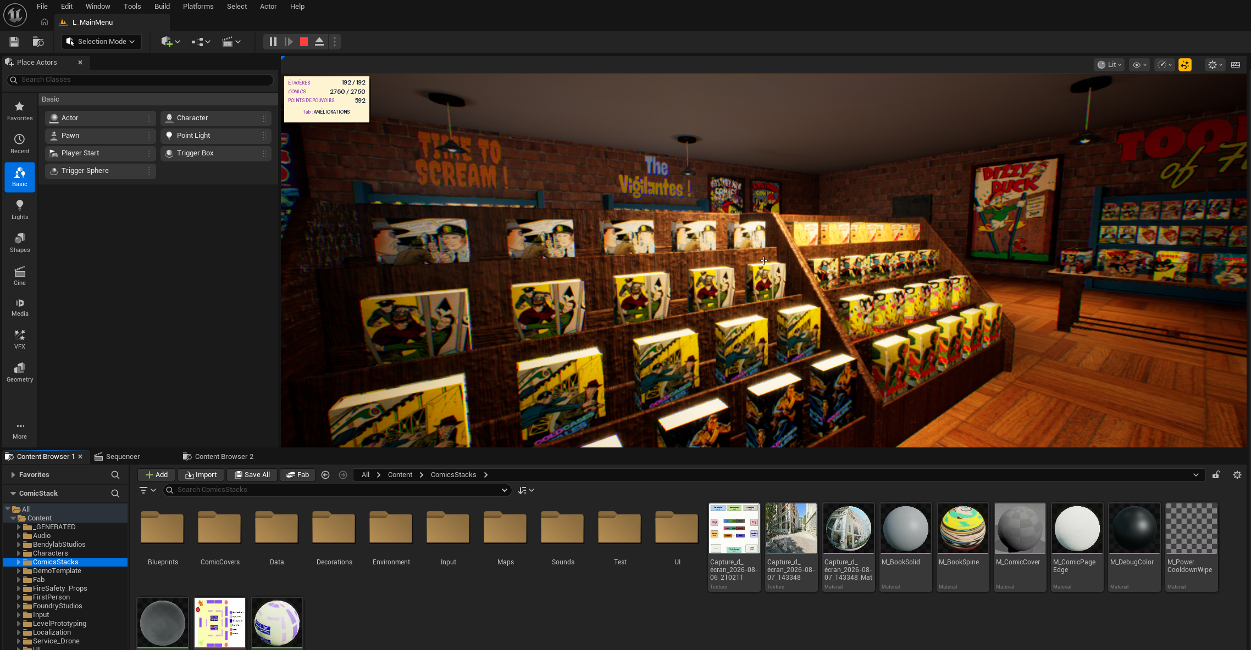Open the viewport settings gear dropdown

pos(1215,65)
